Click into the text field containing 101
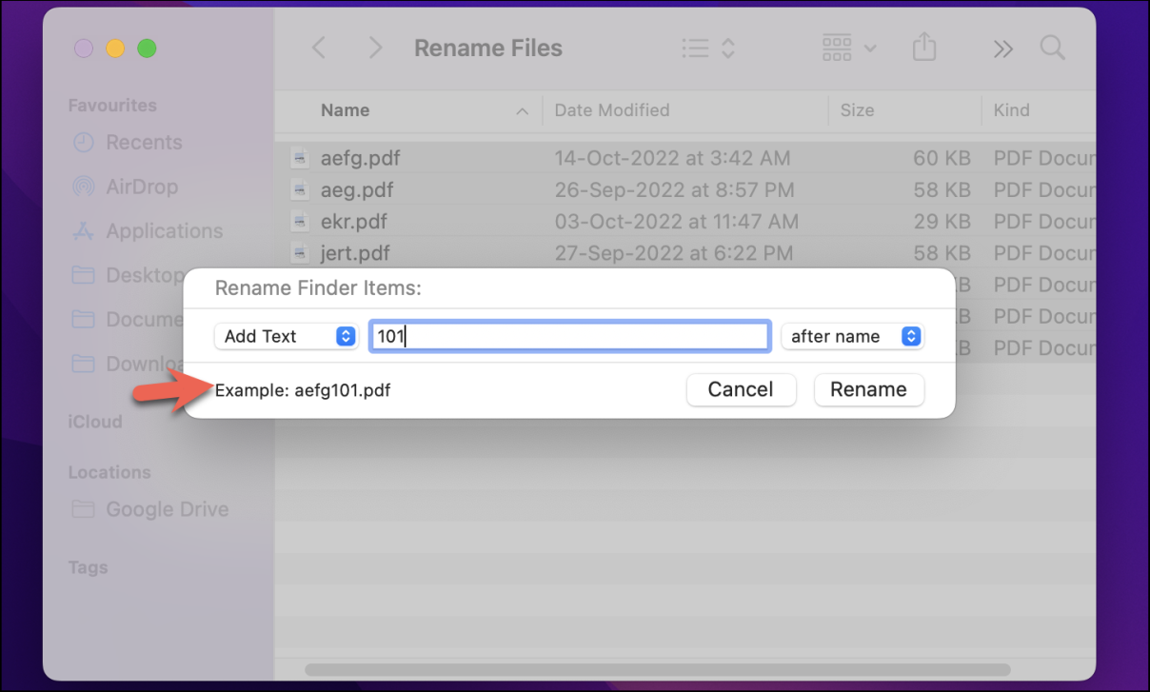 click(569, 336)
